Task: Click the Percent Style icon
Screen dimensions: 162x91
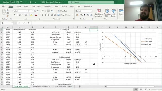Action: (x=82, y=15)
